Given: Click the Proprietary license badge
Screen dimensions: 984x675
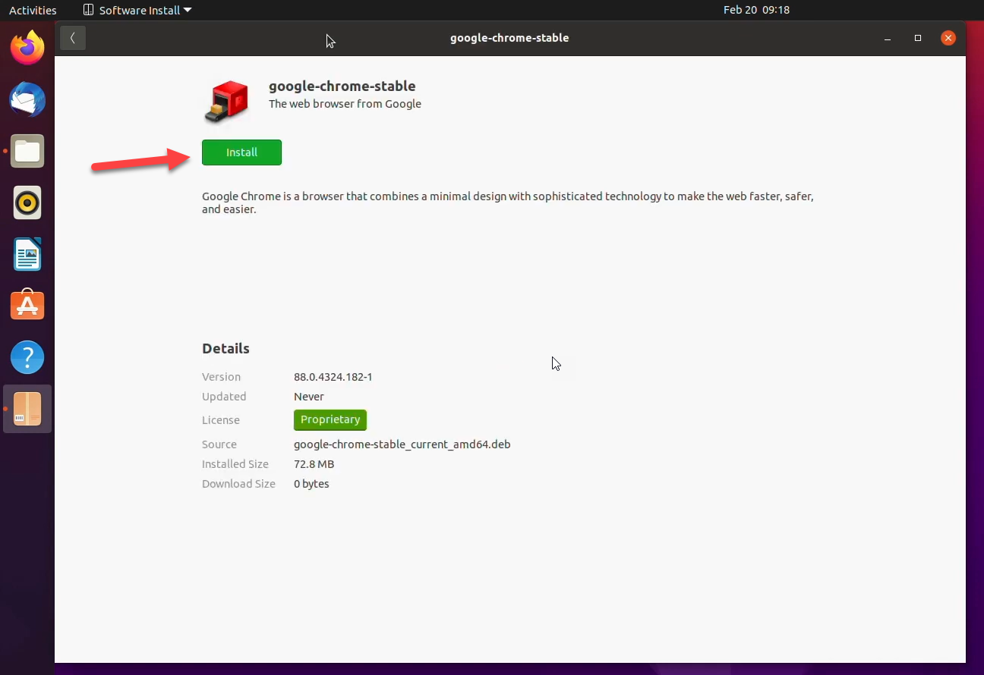Looking at the screenshot, I should [330, 419].
